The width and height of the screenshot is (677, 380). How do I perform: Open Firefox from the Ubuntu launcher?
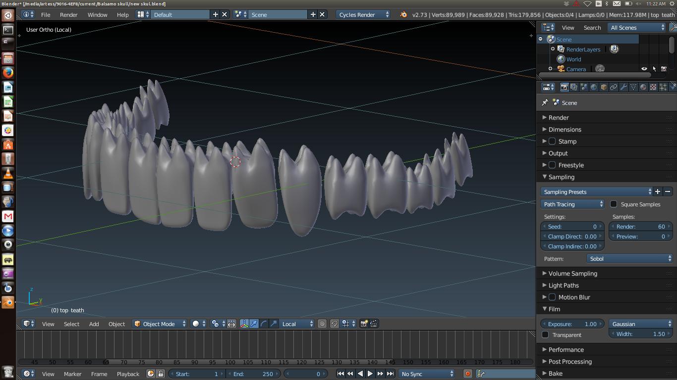click(8, 73)
